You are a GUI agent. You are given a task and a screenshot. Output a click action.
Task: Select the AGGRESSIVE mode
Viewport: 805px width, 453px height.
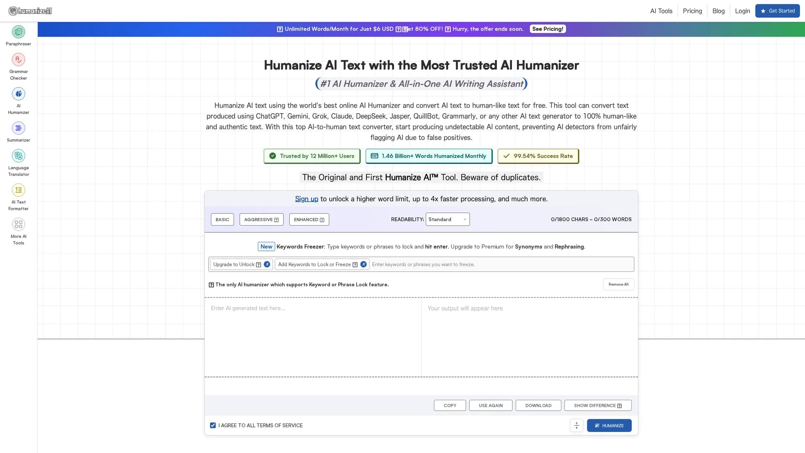point(261,219)
